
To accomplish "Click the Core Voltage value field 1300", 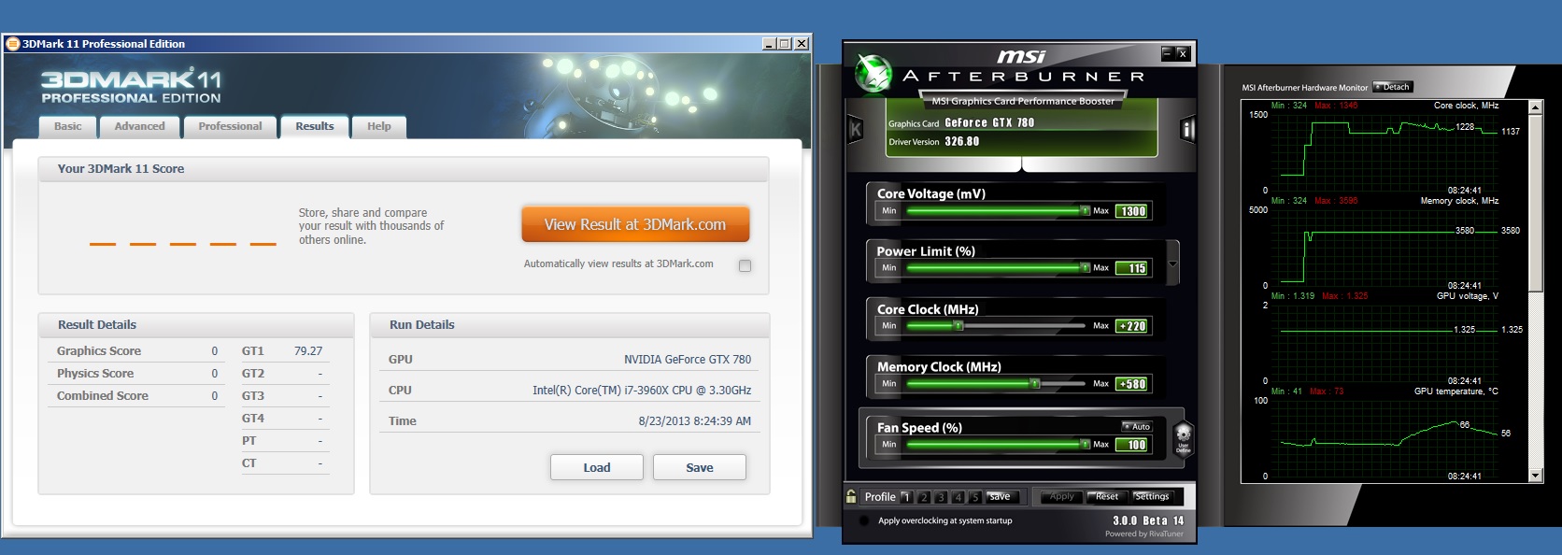I will (1133, 211).
